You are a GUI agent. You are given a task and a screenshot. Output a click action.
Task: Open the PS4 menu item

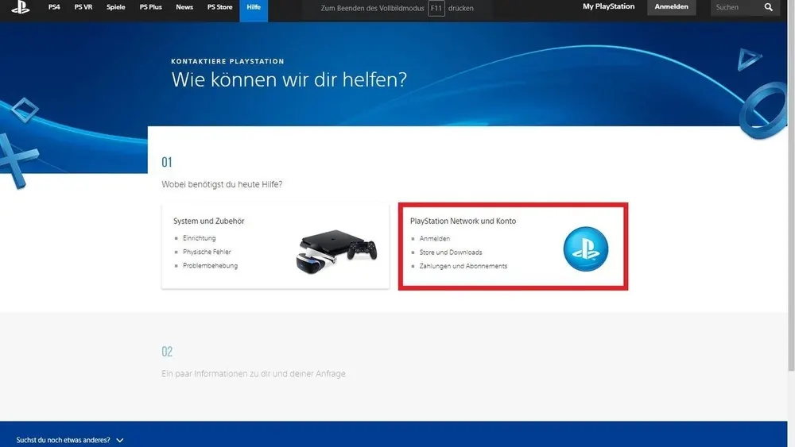click(54, 7)
